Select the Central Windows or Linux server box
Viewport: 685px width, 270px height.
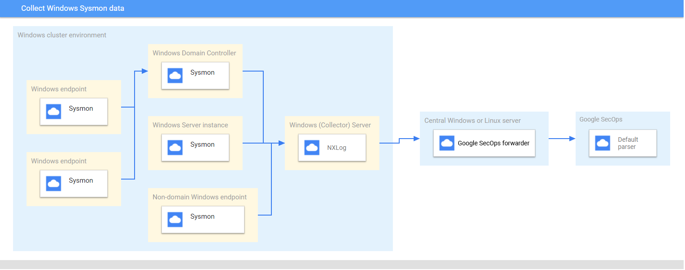coord(472,121)
